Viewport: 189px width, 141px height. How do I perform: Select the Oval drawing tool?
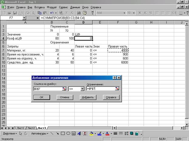coord(69,133)
